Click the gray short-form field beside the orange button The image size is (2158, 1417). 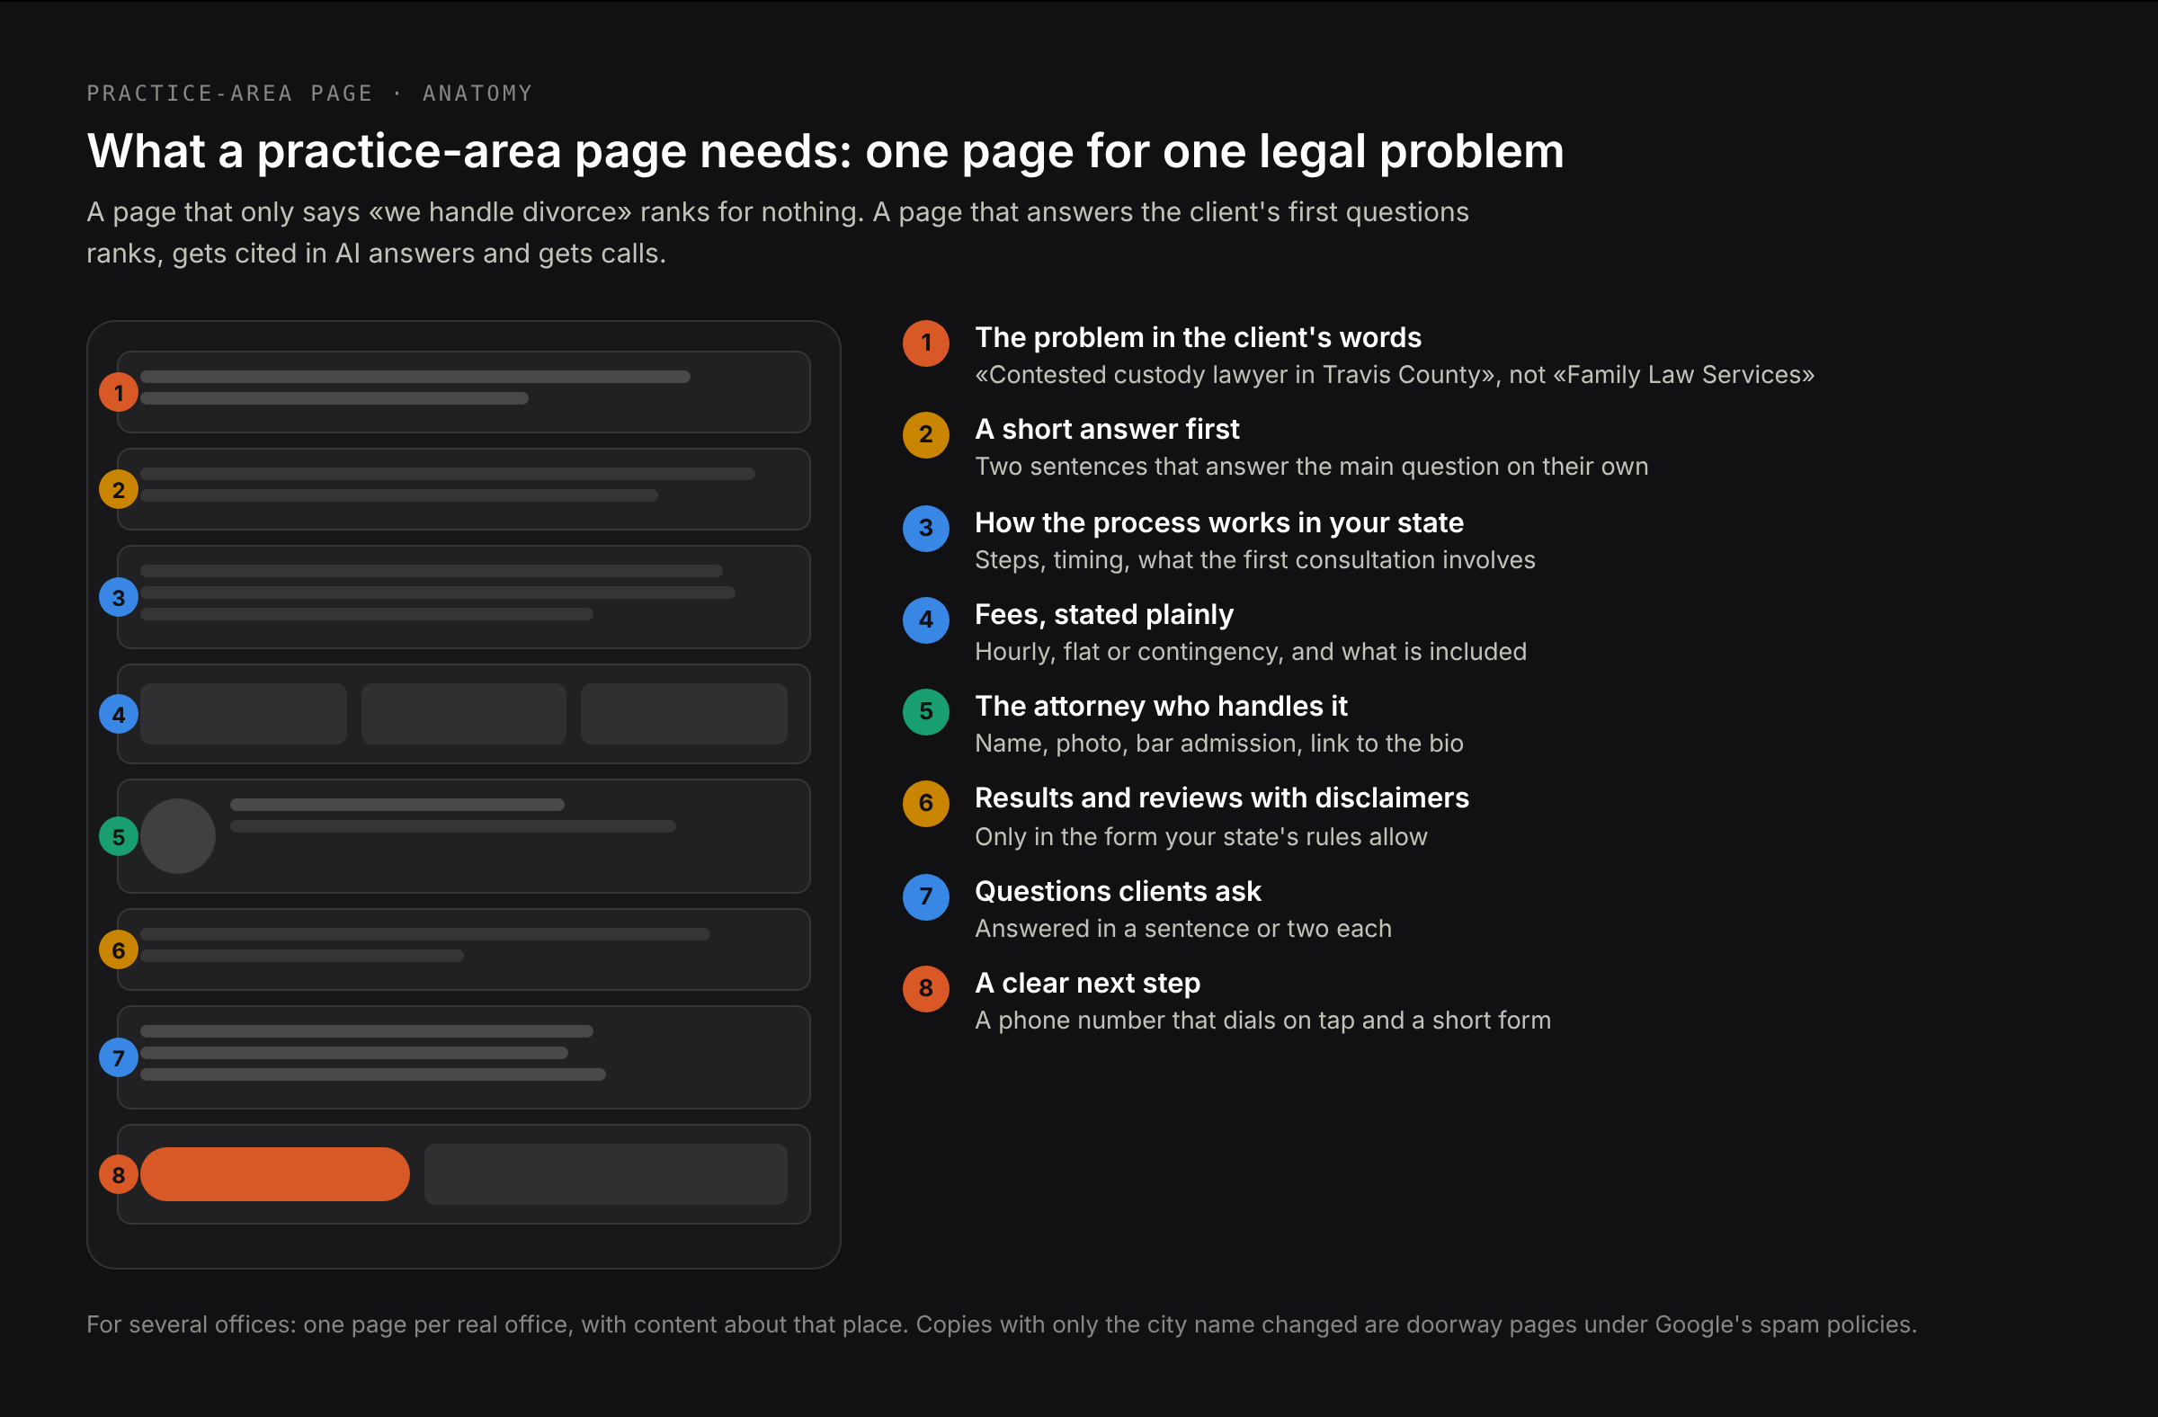pyautogui.click(x=606, y=1175)
